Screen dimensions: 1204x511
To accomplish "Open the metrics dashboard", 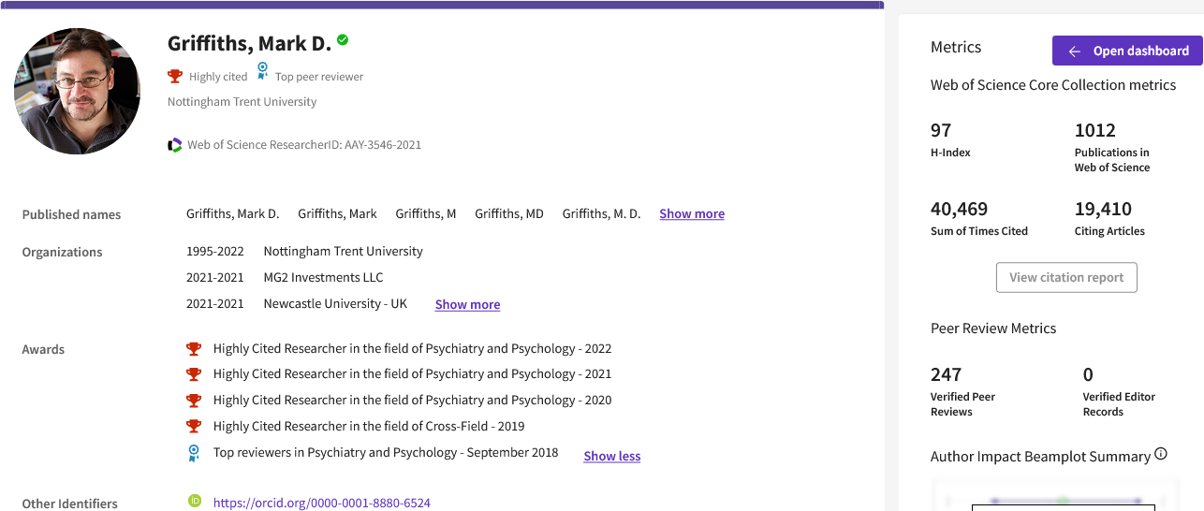I will [x=1126, y=51].
